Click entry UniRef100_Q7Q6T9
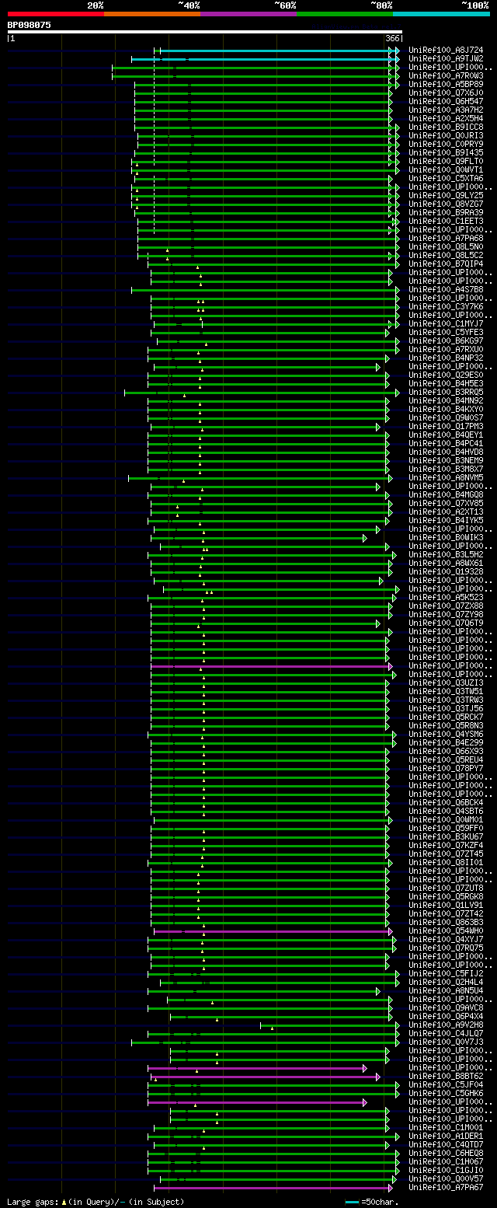This screenshot has height=1208, width=497. 446,623
